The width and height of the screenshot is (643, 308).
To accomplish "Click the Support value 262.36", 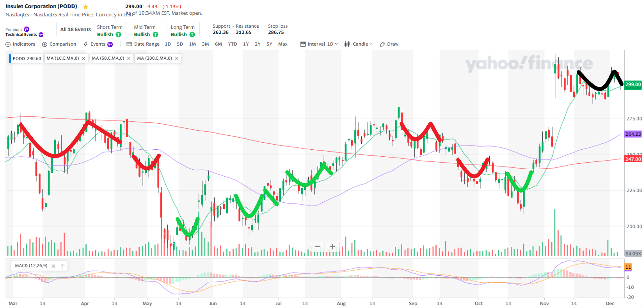I will (220, 32).
